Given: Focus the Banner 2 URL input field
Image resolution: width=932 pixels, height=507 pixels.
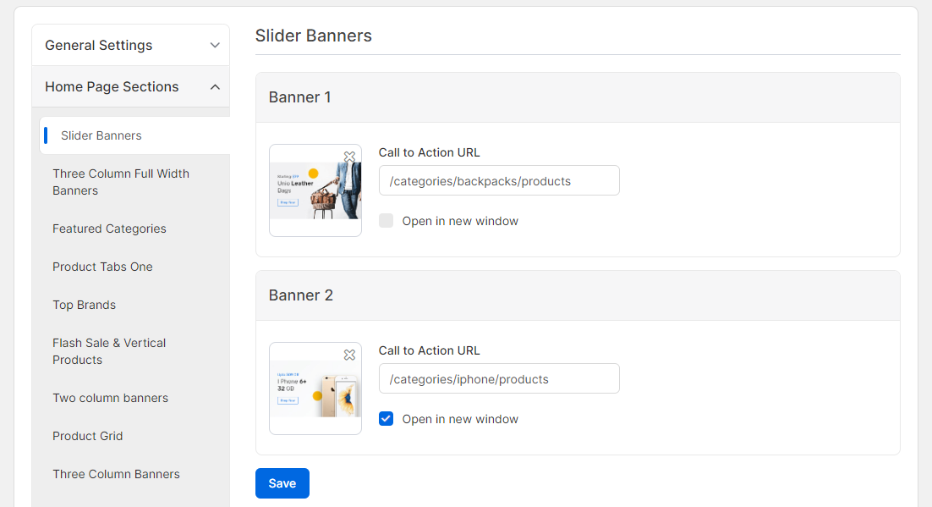Looking at the screenshot, I should pyautogui.click(x=499, y=379).
